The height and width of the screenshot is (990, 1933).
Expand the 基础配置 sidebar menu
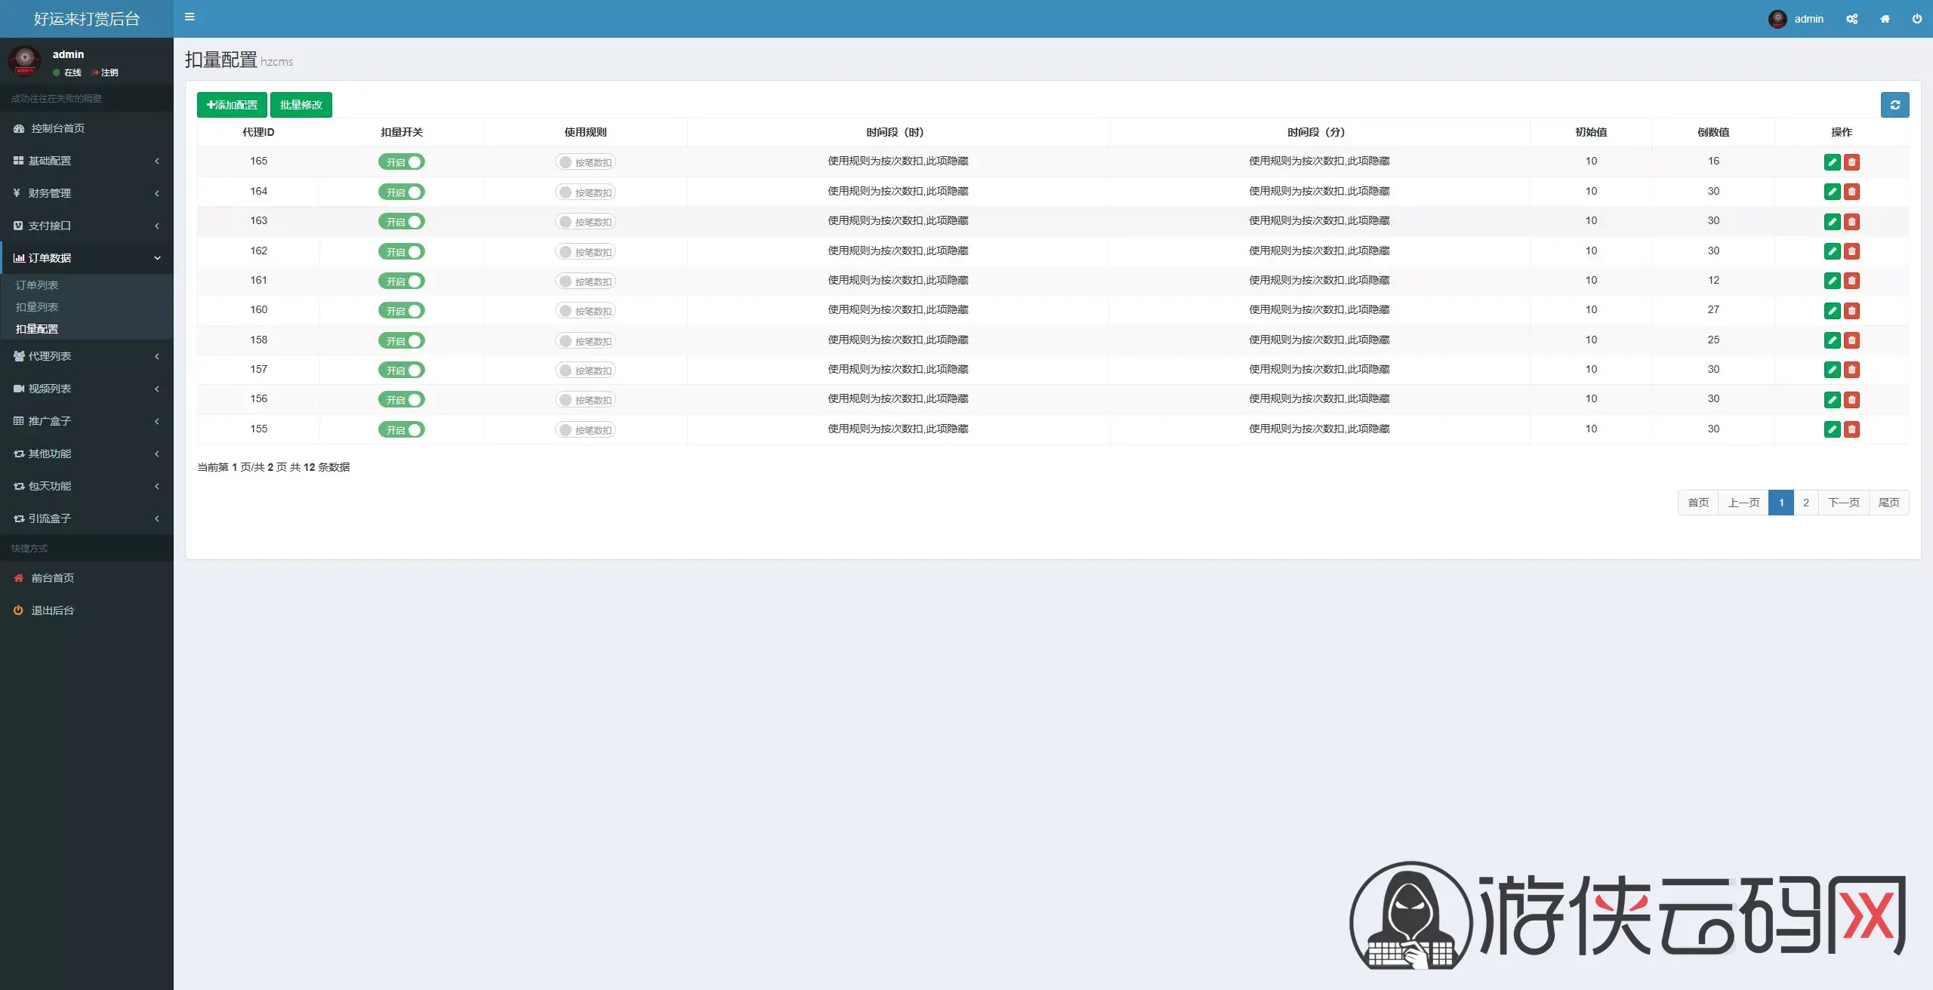point(87,161)
